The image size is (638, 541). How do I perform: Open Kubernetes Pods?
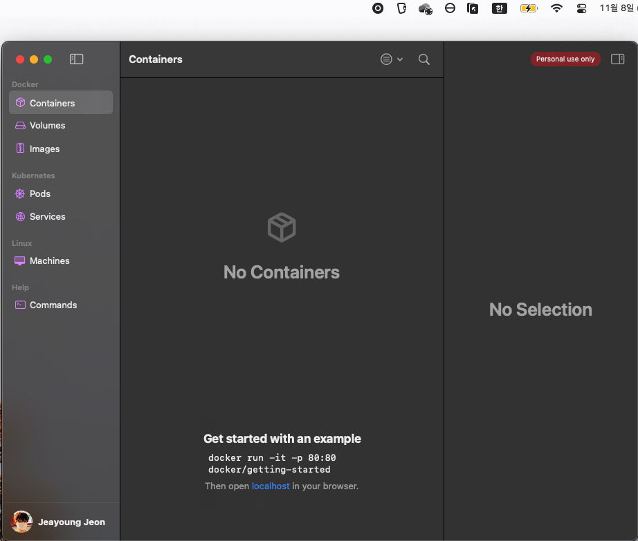click(61, 193)
